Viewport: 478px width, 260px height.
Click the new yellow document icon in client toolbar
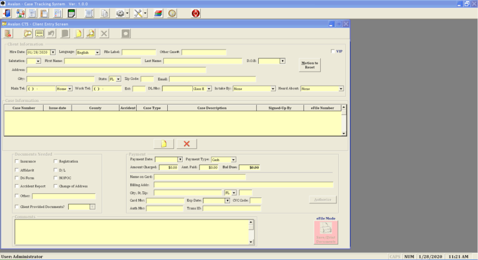click(x=79, y=33)
